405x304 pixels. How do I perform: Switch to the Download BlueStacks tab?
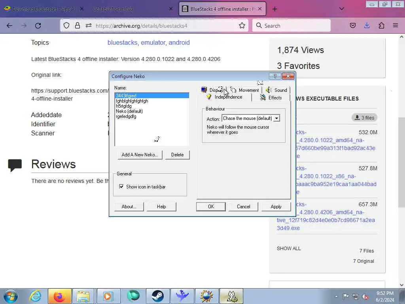(44, 9)
